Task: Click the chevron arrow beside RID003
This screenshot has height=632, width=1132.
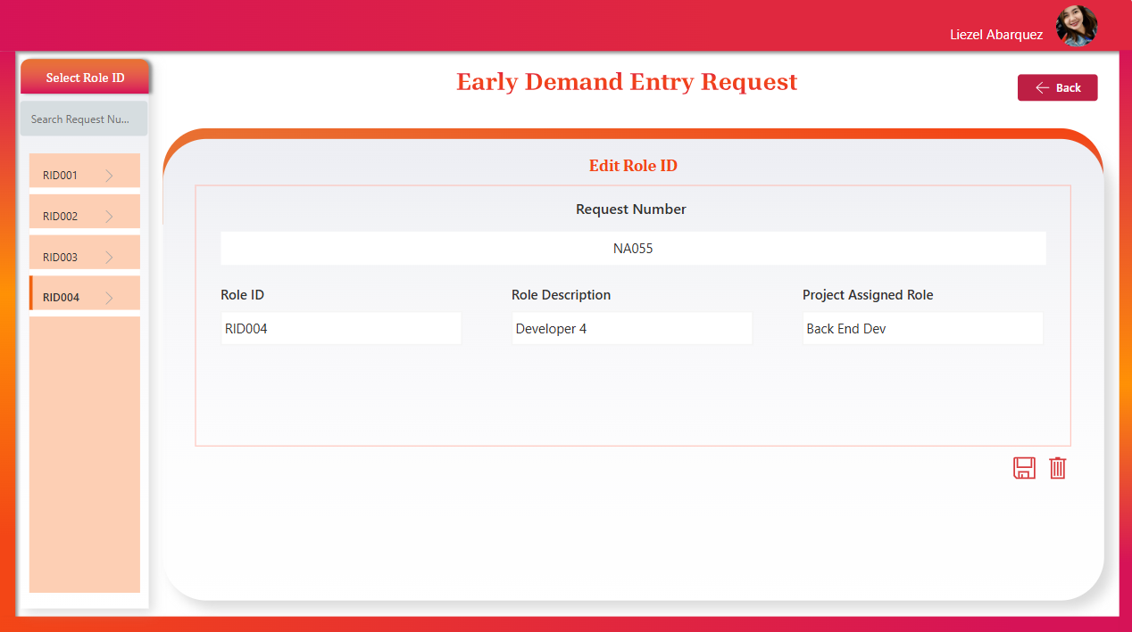Action: click(109, 258)
